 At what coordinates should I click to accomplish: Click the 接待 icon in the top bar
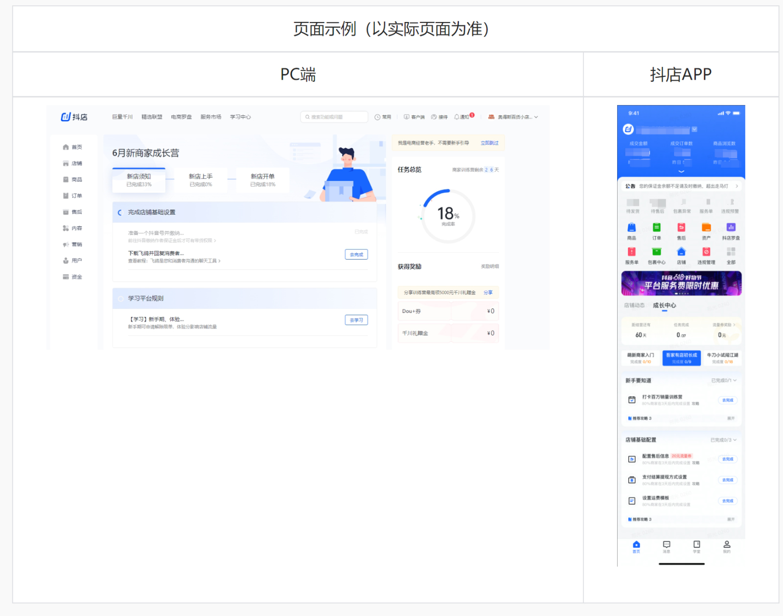pyautogui.click(x=441, y=117)
